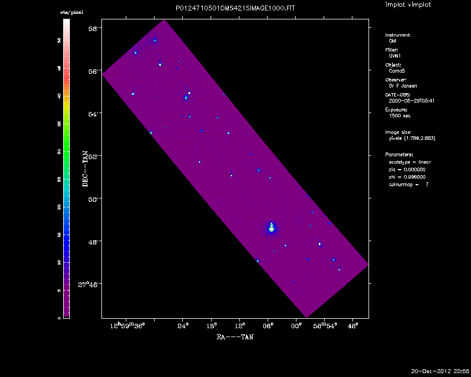Click the date value '2000-05-29T05:41'

coord(412,101)
